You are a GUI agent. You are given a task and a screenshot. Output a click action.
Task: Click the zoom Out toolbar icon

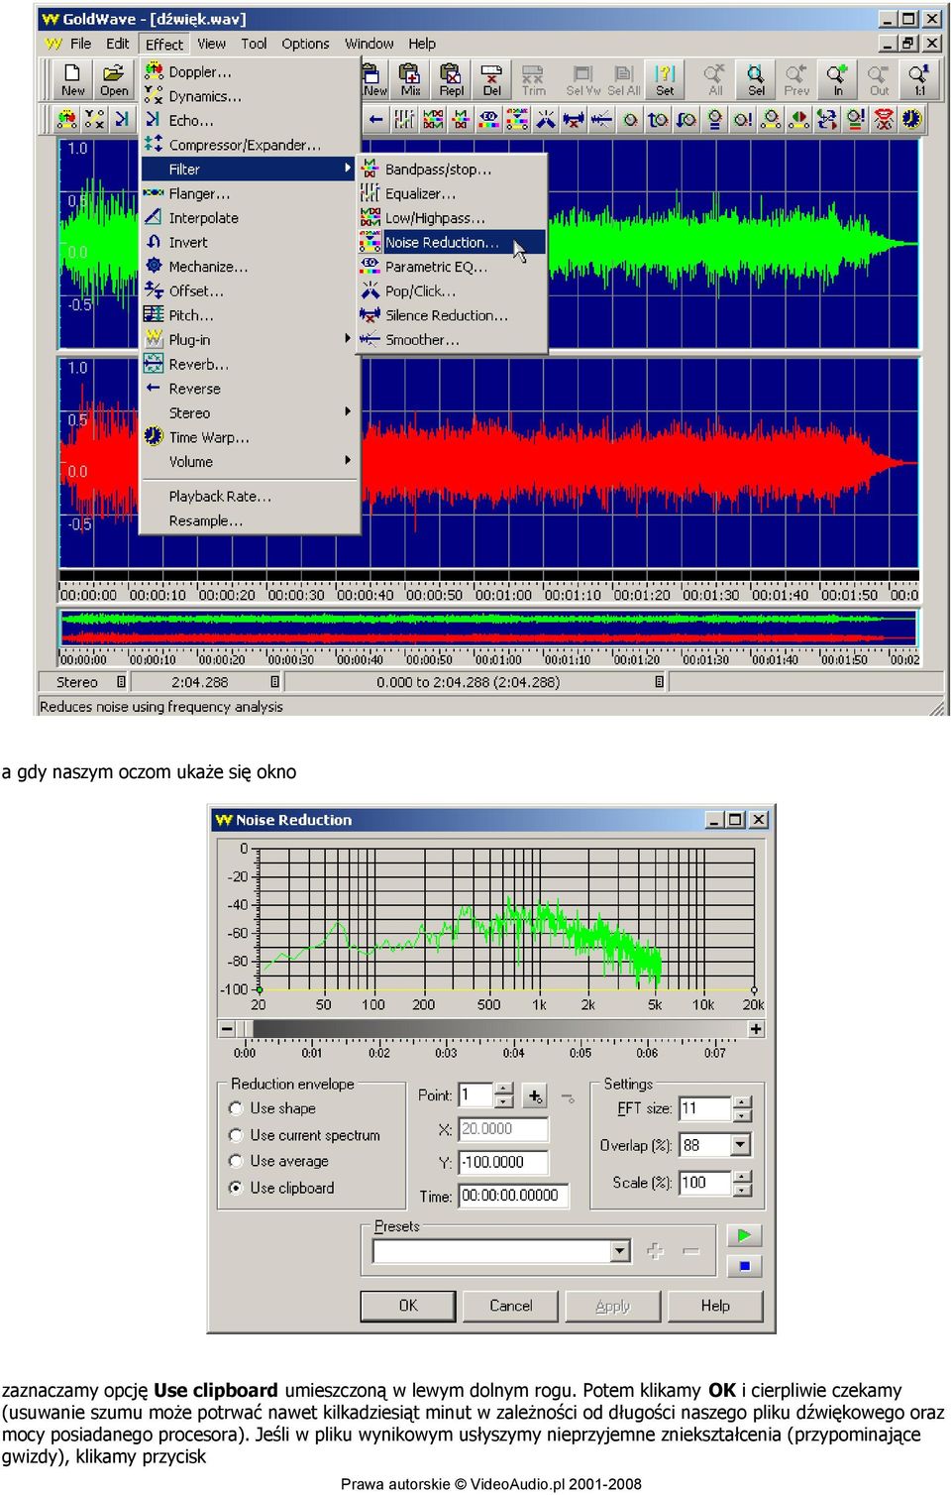[x=879, y=78]
